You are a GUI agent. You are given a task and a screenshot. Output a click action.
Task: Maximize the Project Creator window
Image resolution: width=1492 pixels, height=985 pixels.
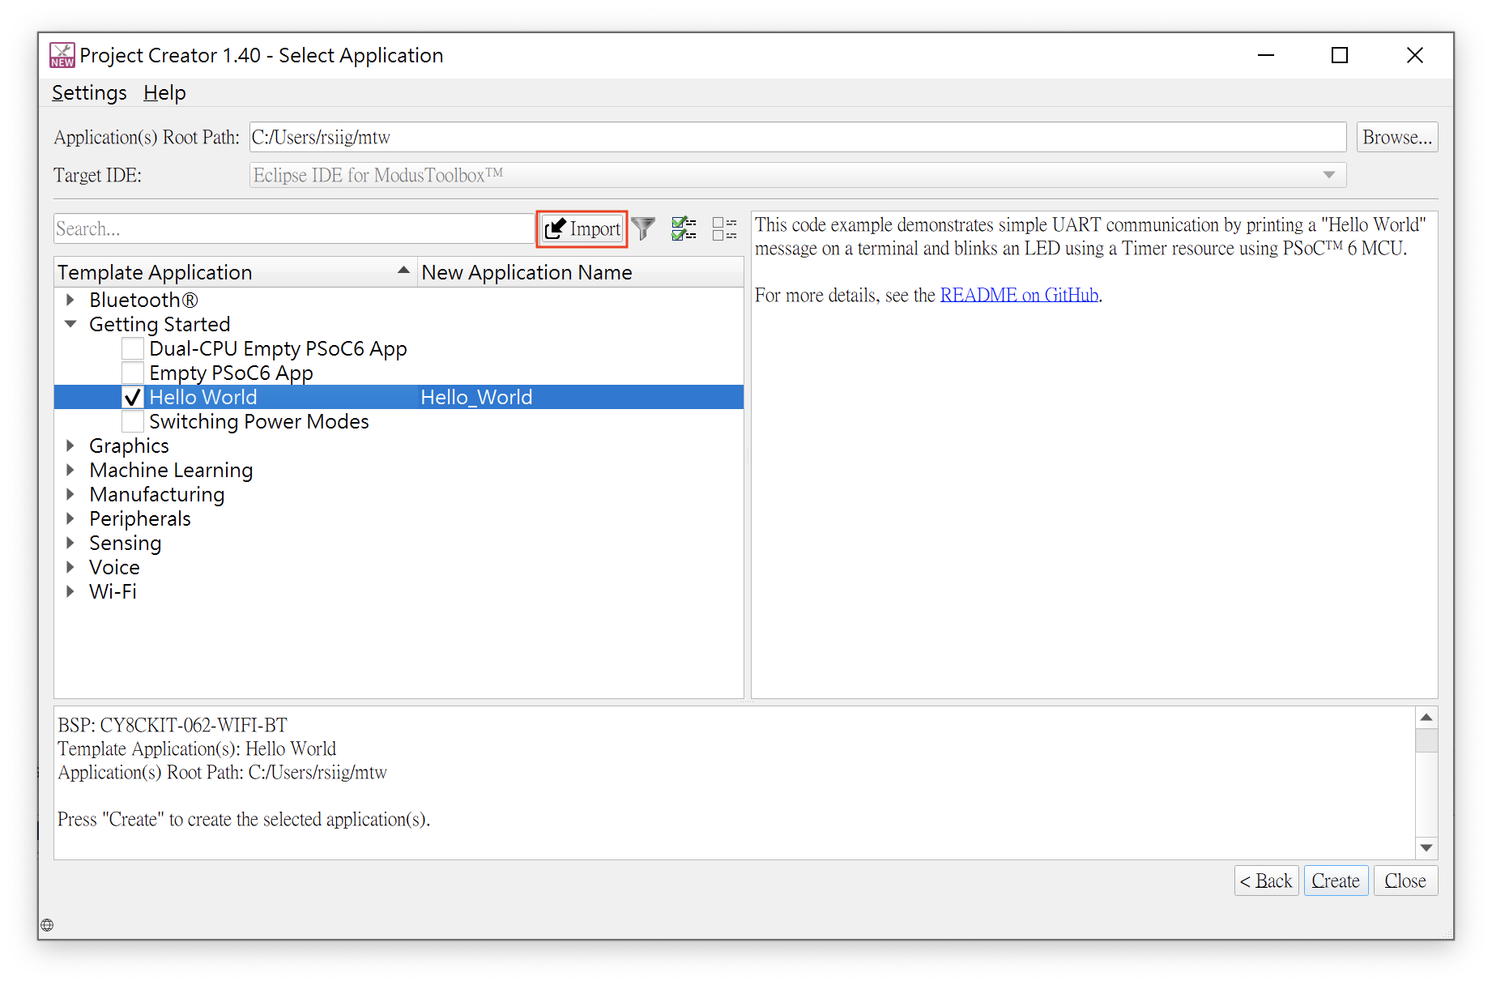point(1340,55)
